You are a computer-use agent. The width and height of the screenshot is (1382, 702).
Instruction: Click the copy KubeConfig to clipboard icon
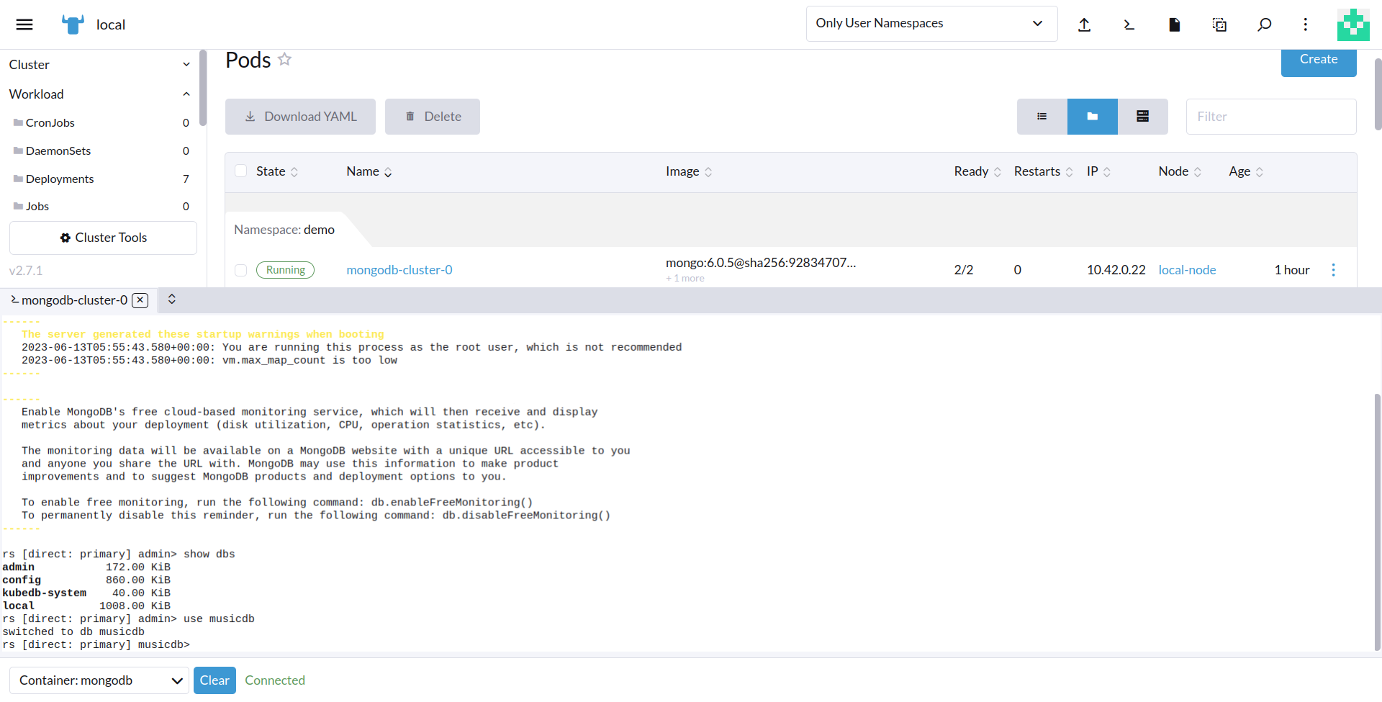pyautogui.click(x=1219, y=24)
